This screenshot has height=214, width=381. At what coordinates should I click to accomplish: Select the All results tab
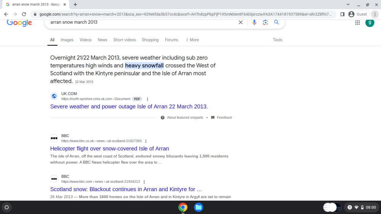52,40
